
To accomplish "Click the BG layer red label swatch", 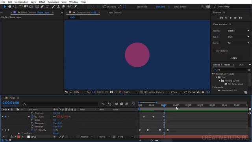I will tap(19, 137).
